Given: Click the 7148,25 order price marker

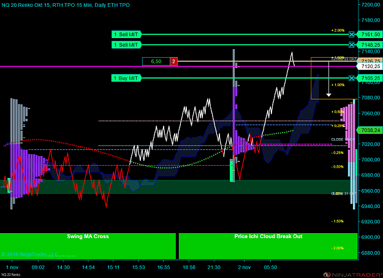Looking at the screenshot, I should pos(370,45).
